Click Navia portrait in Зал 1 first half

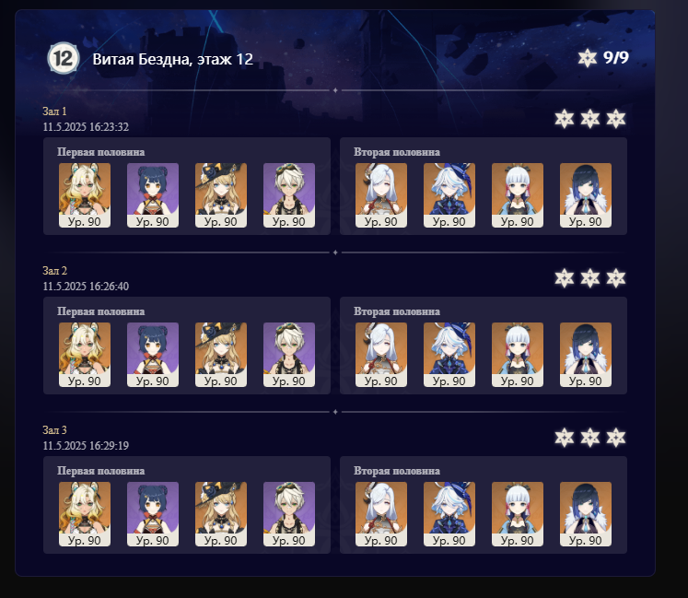[x=221, y=195]
